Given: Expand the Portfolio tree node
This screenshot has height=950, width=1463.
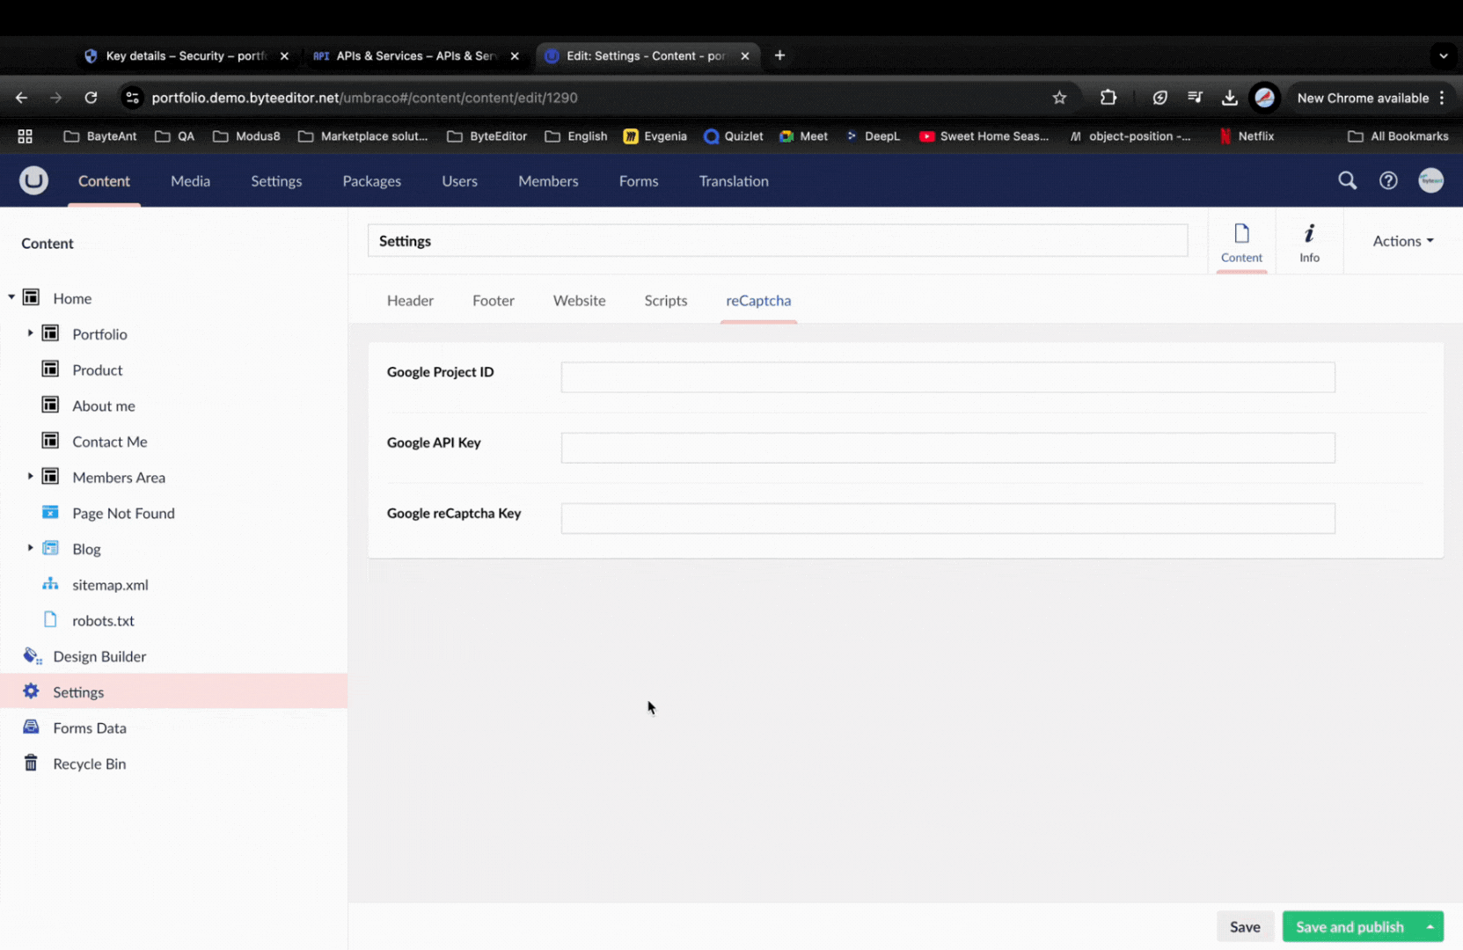Looking at the screenshot, I should coord(30,333).
